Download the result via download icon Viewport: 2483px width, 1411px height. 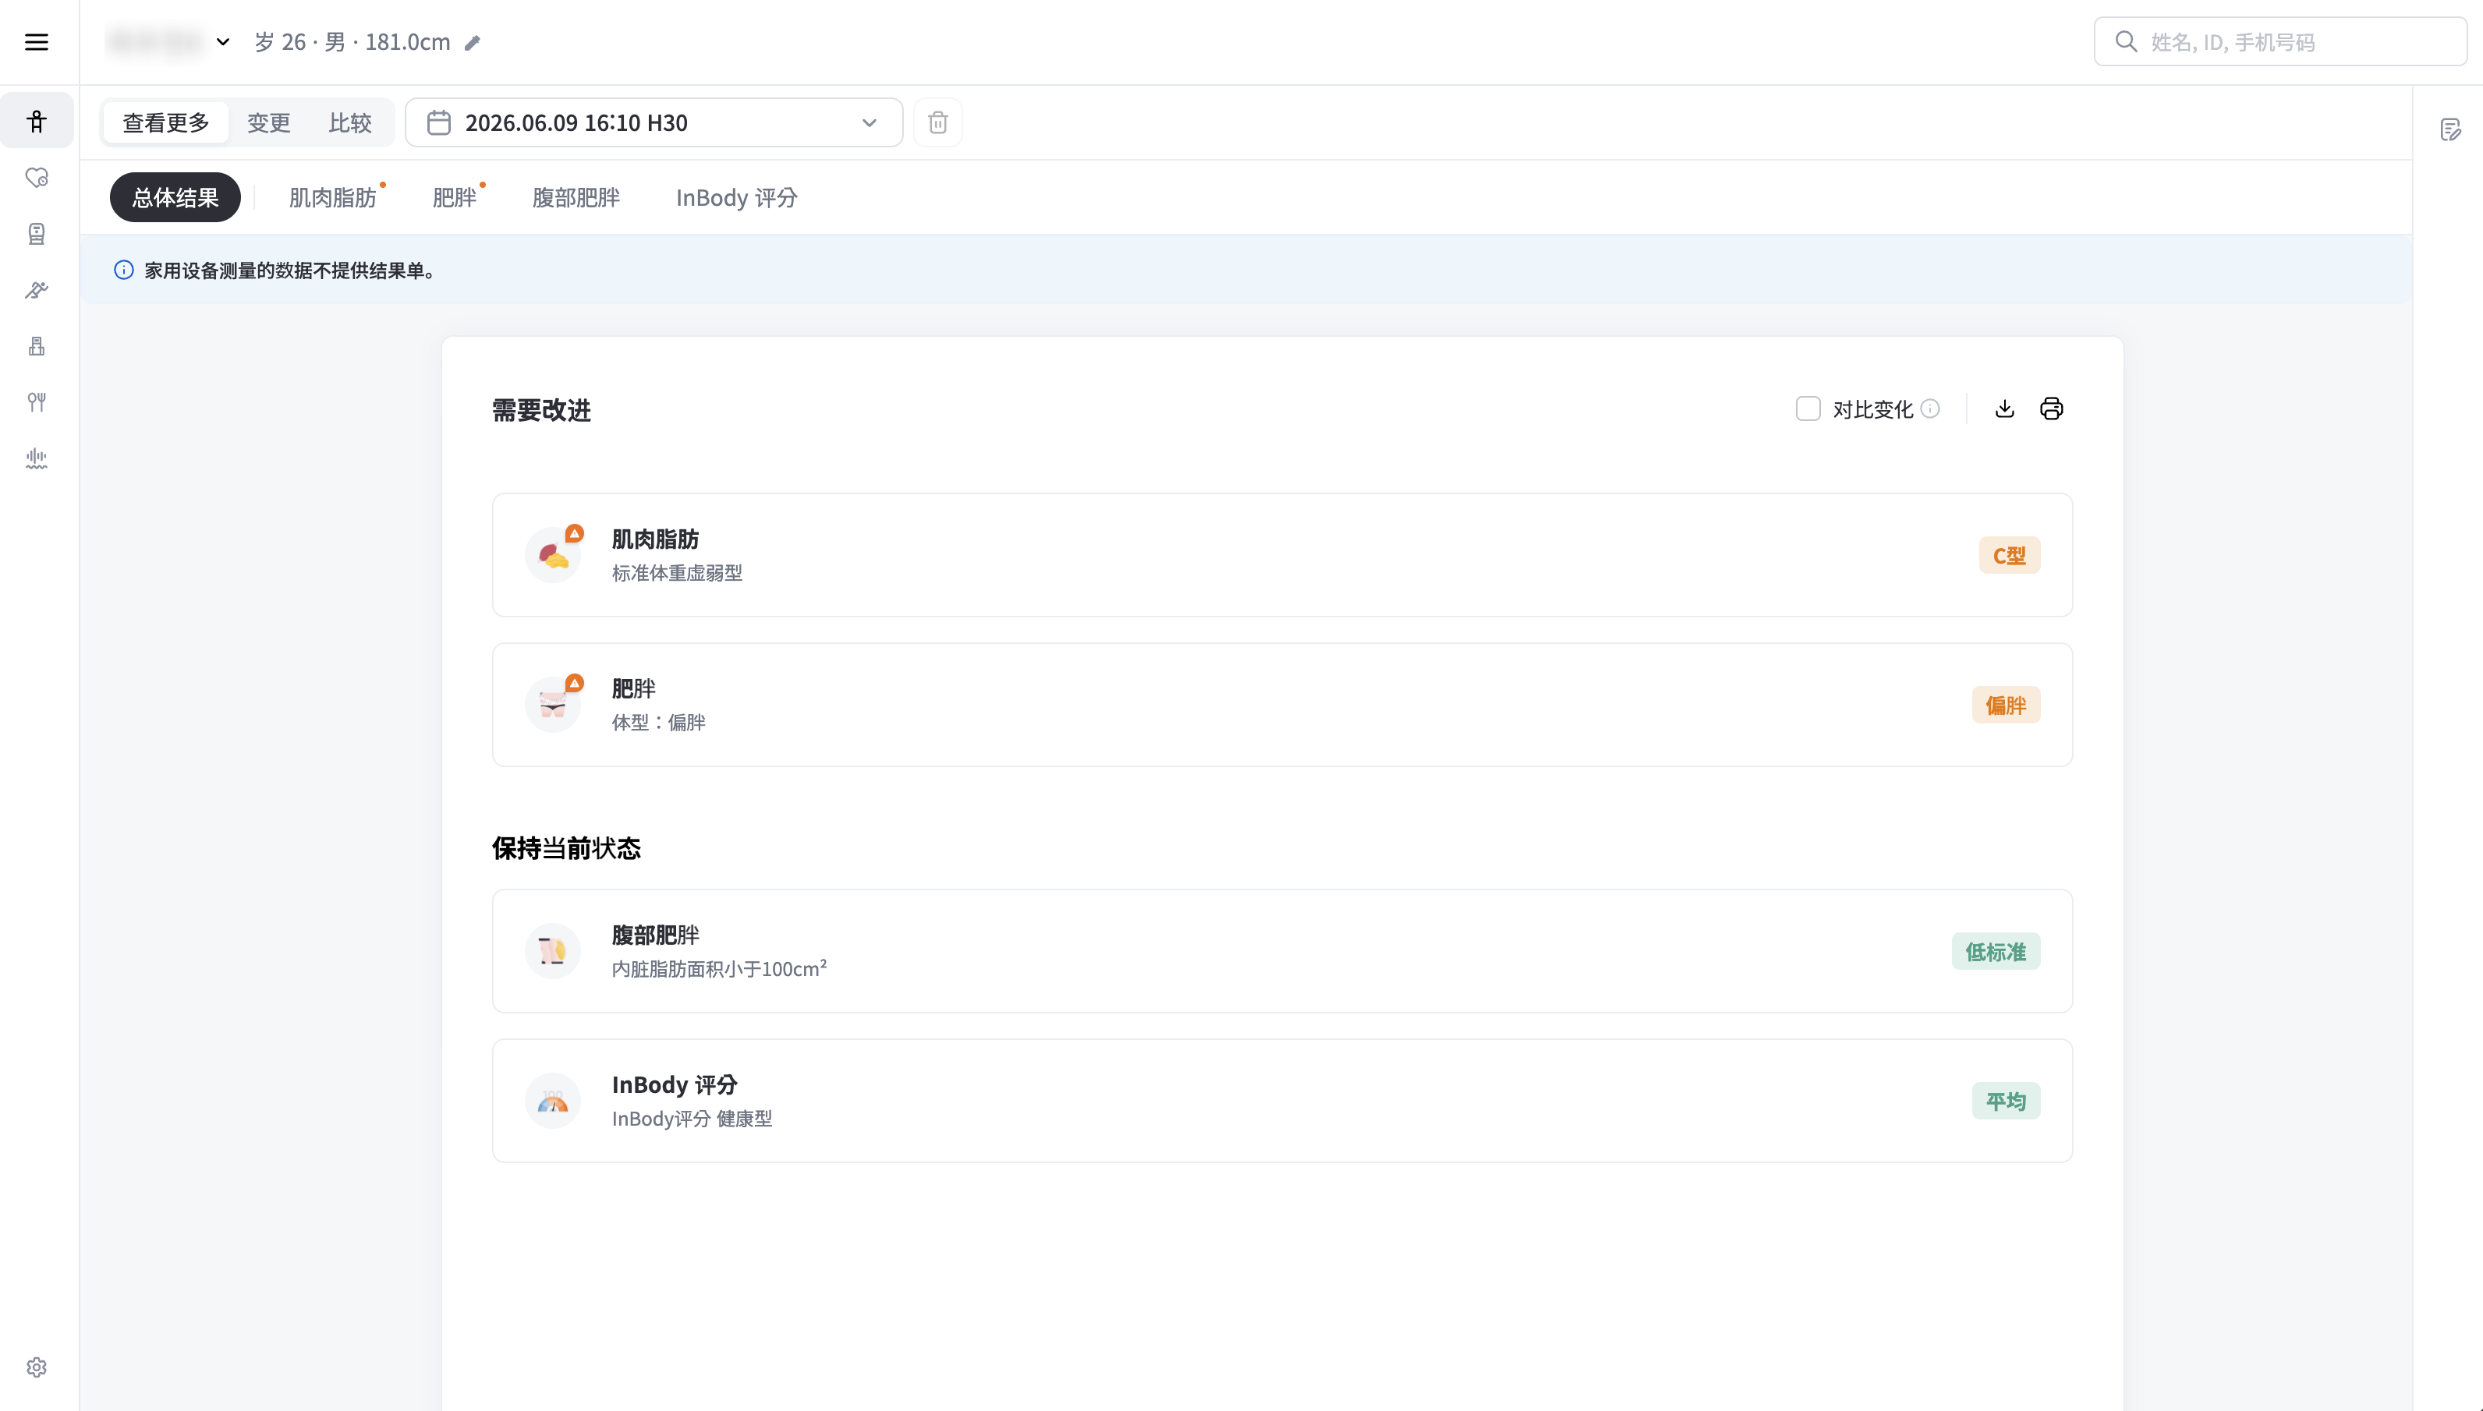point(2005,409)
